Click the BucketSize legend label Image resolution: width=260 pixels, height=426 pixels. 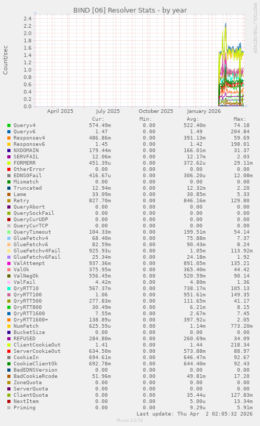point(29,332)
